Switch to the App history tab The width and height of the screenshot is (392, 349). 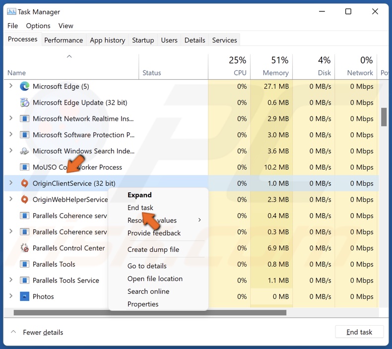108,40
